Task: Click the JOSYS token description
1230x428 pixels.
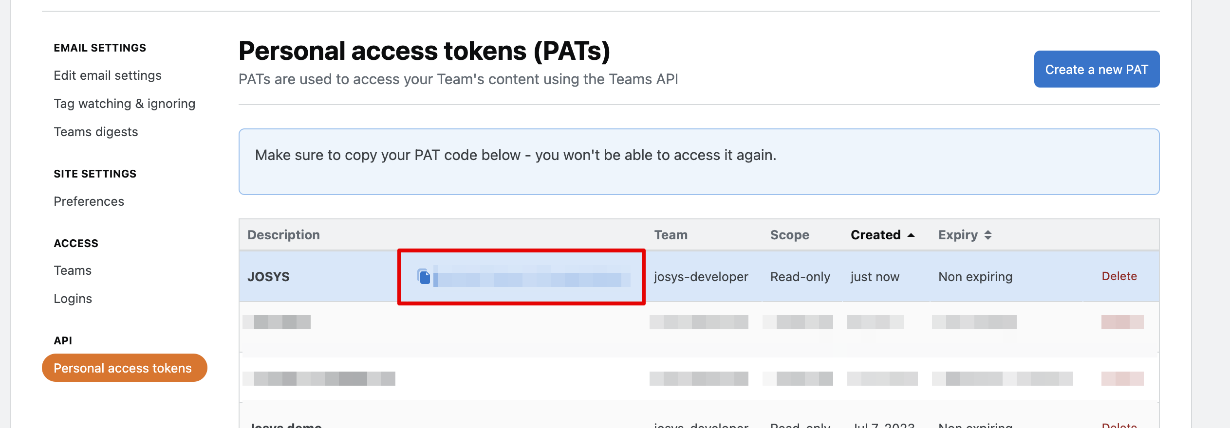Action: (268, 277)
